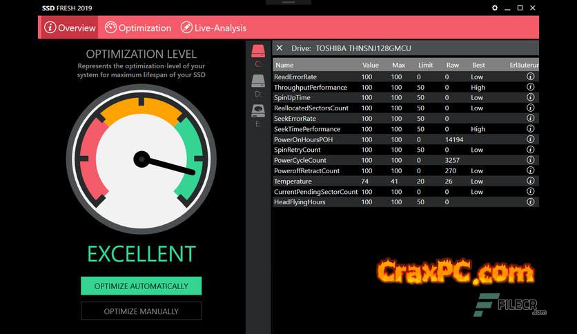The height and width of the screenshot is (334, 577).
Task: Click the Optimize Manually button
Action: click(x=141, y=311)
